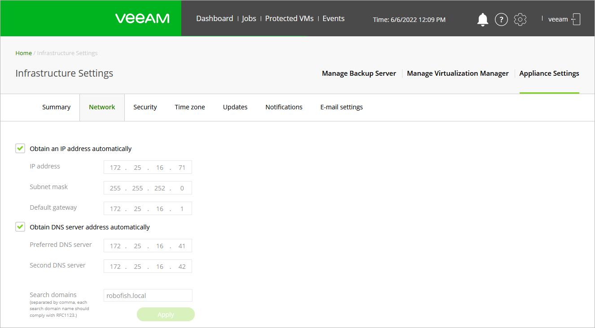The width and height of the screenshot is (595, 328).
Task: Click the Apply button
Action: [x=166, y=315]
